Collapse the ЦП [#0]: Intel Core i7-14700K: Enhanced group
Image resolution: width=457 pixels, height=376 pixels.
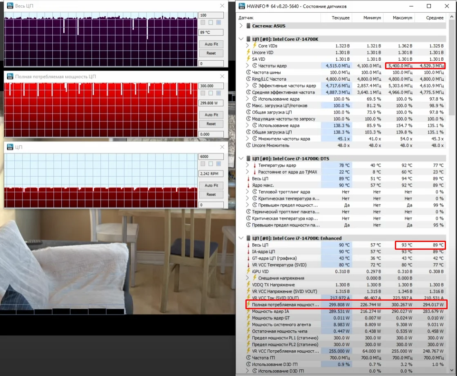[x=241, y=238]
